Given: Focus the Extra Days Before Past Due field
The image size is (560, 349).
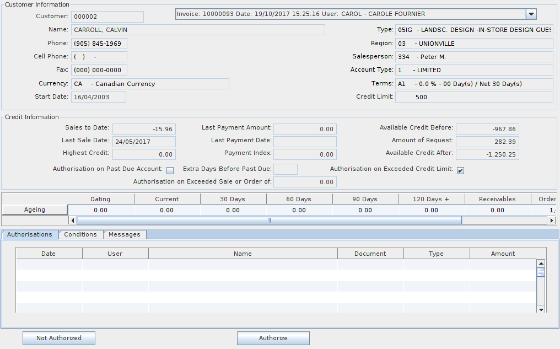Looking at the screenshot, I should coord(285,169).
